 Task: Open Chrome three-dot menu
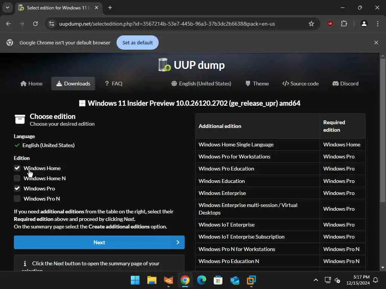click(x=378, y=24)
